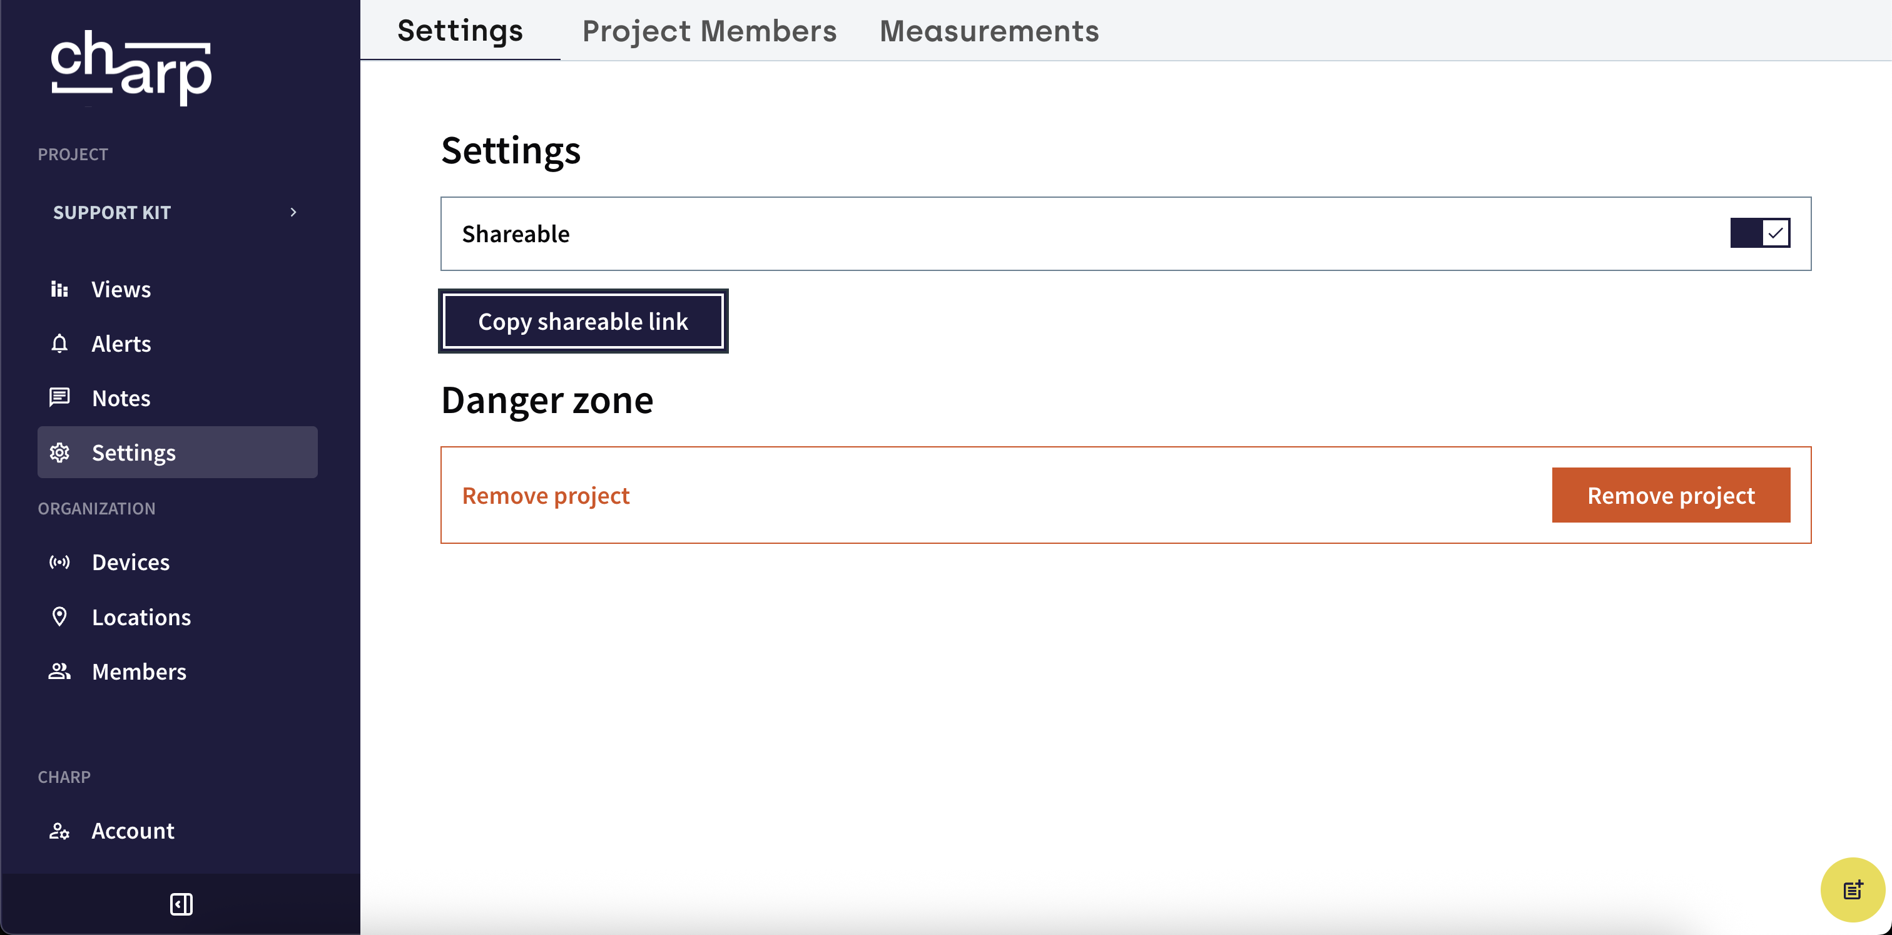Click the Members people icon
1892x935 pixels.
[x=59, y=671]
